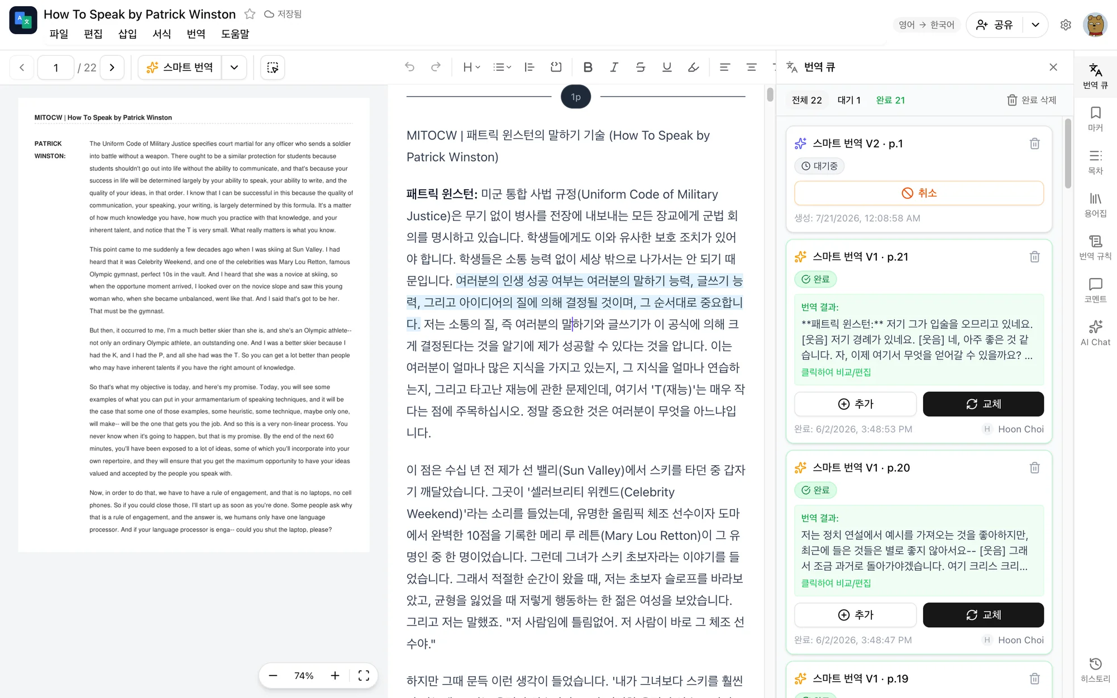This screenshot has height=698, width=1117.
Task: Open 코멘트 sidebar panel
Action: [1095, 290]
